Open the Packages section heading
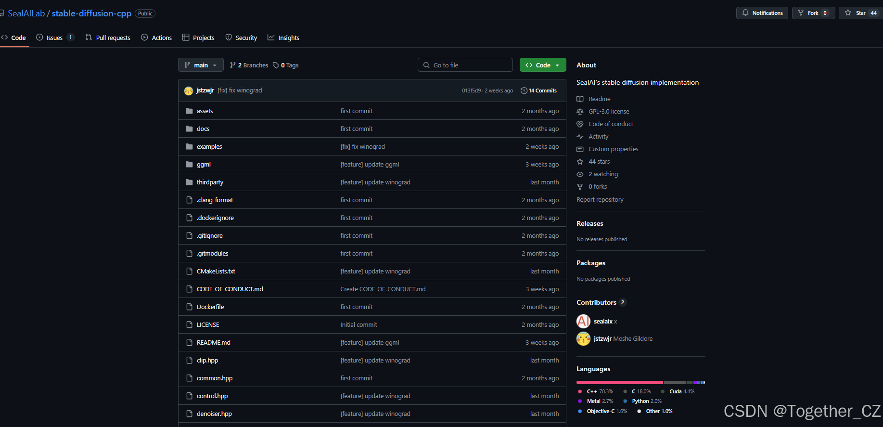Screen dimensions: 883x427 pyautogui.click(x=591, y=263)
